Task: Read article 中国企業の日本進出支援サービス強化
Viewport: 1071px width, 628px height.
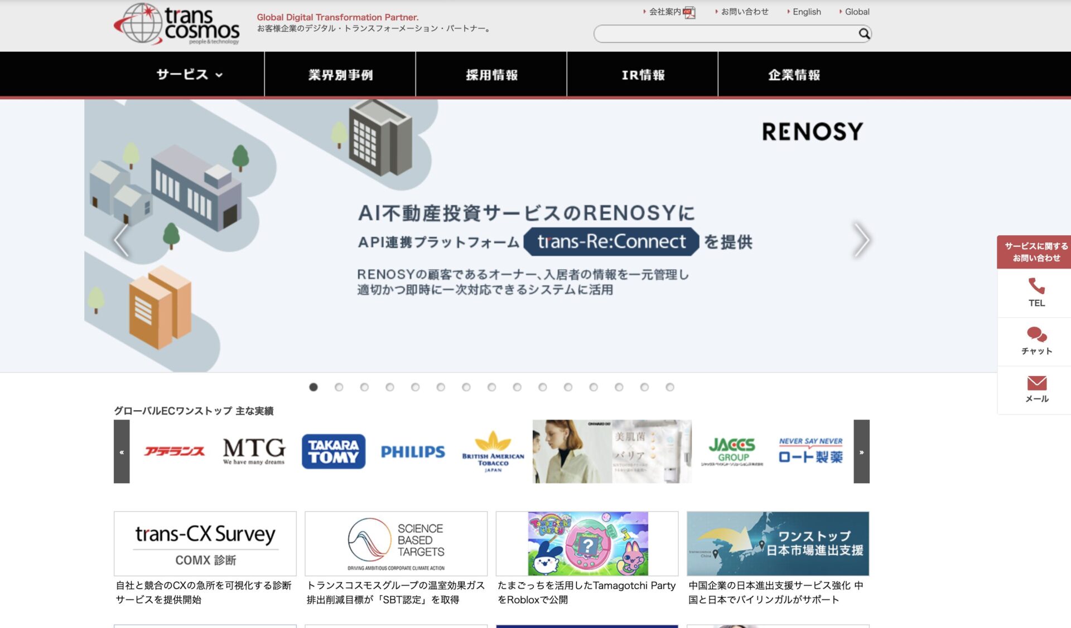Action: [x=776, y=592]
